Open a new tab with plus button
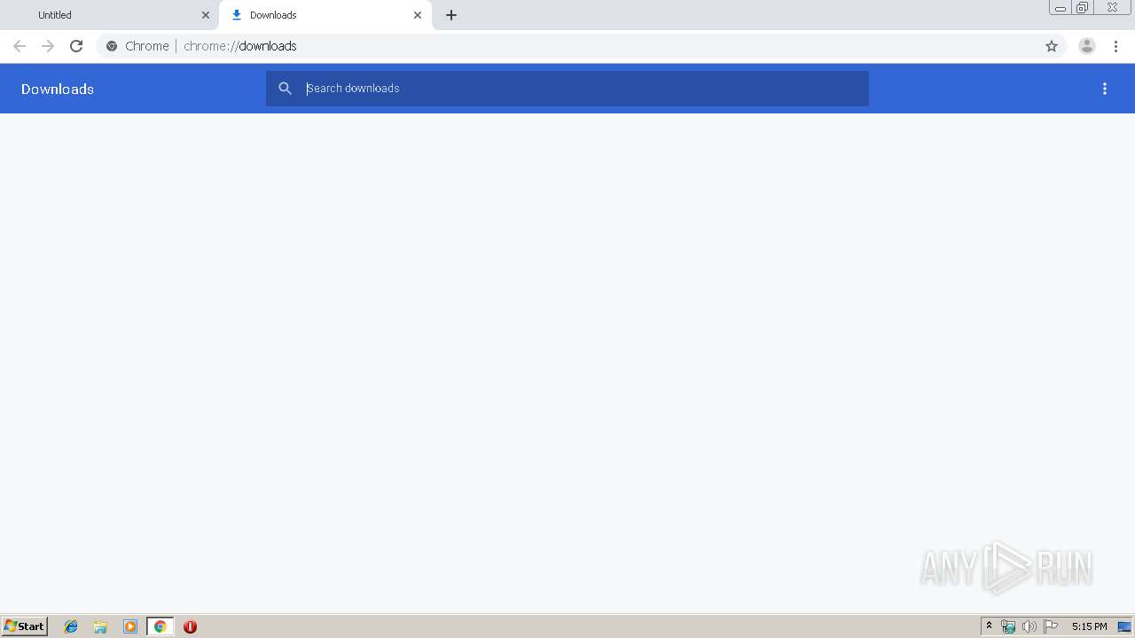The image size is (1135, 638). 451,15
